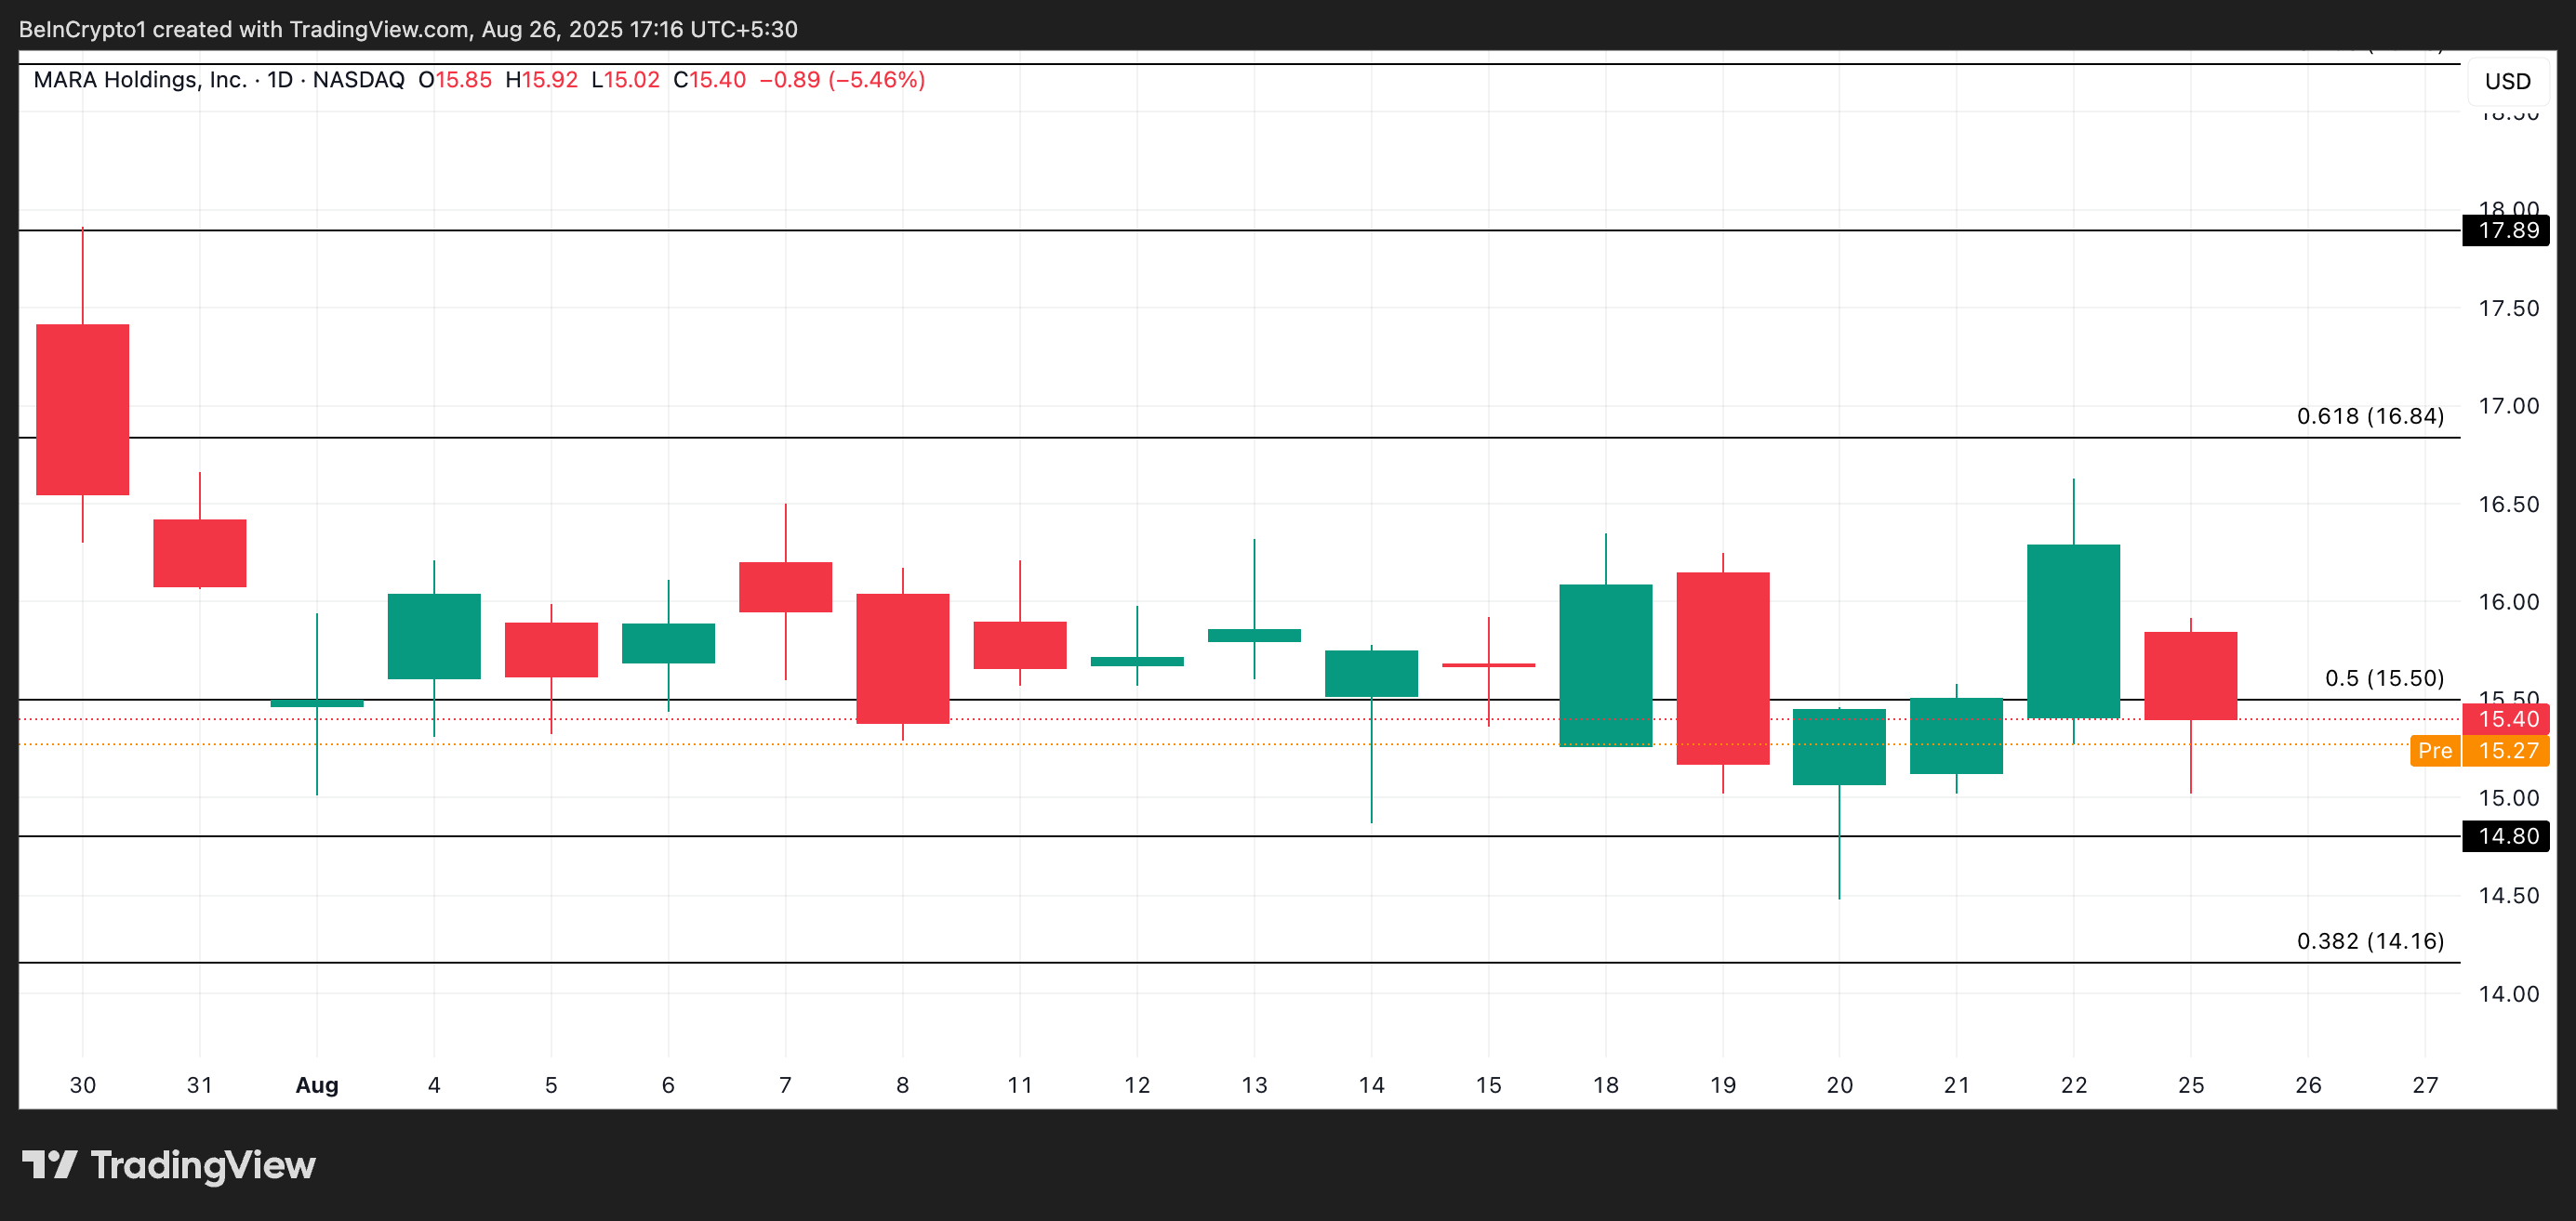Select the red 15.40 current price tag
The width and height of the screenshot is (2576, 1221).
pos(2507,719)
